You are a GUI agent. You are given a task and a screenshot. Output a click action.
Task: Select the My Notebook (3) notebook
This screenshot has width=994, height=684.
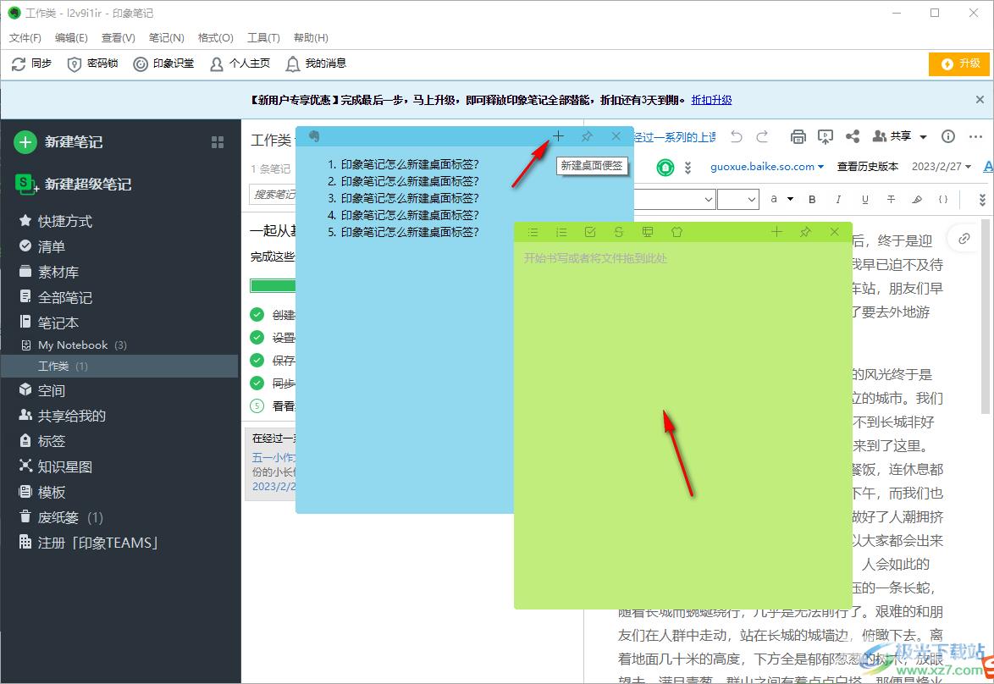click(75, 345)
